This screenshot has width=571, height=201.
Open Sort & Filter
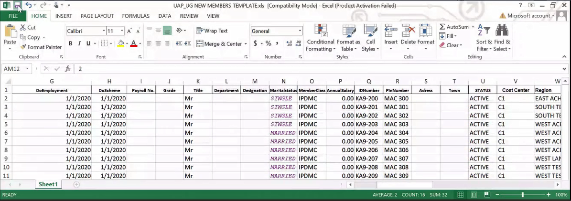coord(484,38)
